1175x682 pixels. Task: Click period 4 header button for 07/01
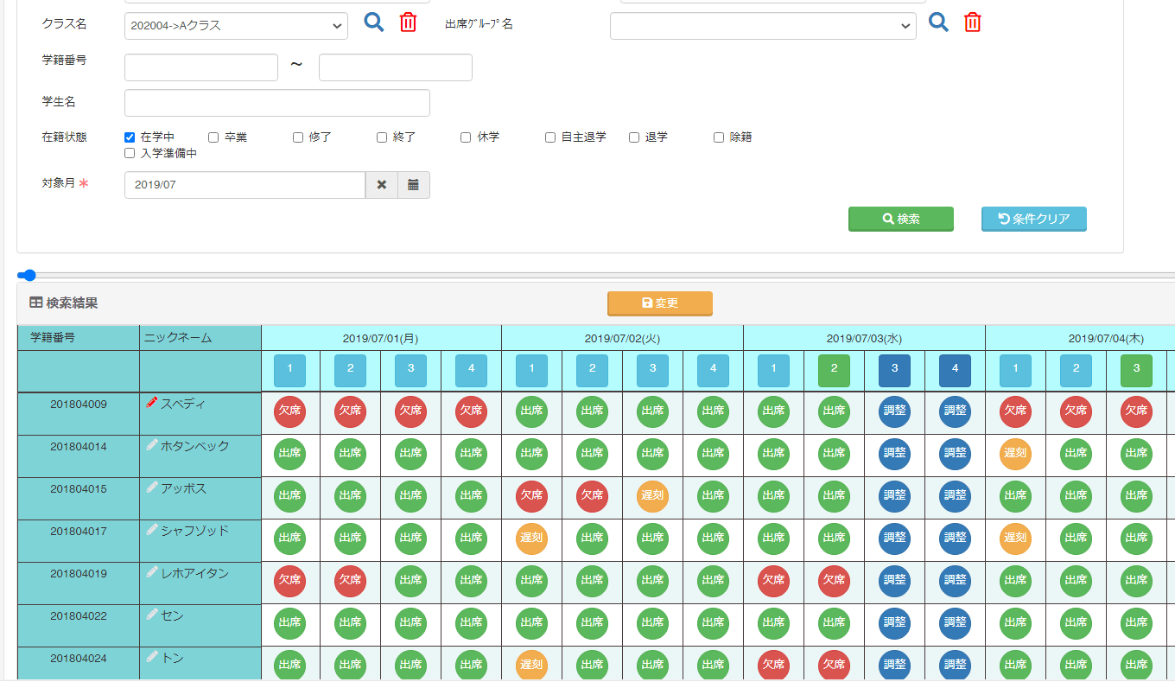coord(472,371)
